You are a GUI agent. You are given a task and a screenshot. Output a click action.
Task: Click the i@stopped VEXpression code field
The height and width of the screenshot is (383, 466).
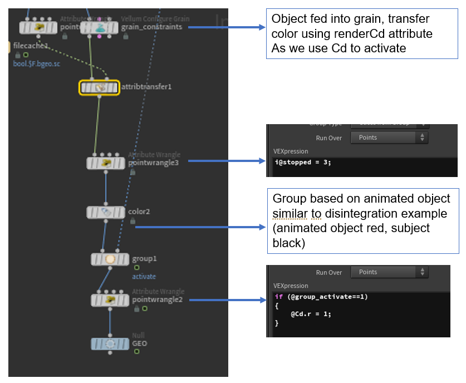point(365,166)
